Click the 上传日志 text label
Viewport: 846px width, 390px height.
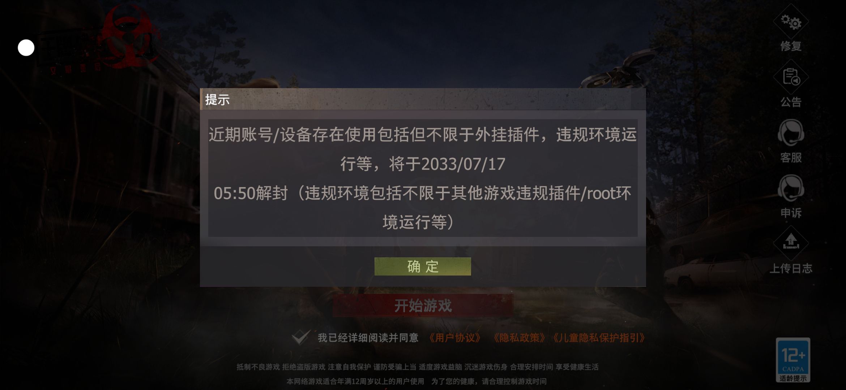[791, 268]
